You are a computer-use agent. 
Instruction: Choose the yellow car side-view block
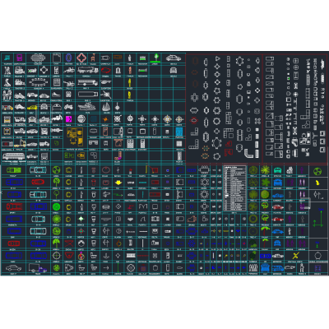click(x=32, y=108)
